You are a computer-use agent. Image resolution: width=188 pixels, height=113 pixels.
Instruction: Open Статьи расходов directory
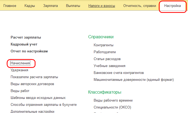(x=107, y=59)
